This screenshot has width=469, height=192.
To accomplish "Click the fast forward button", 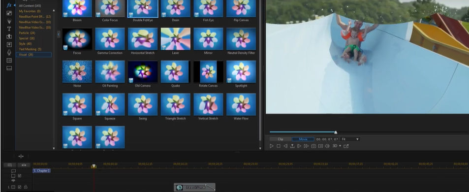I will point(306,146).
